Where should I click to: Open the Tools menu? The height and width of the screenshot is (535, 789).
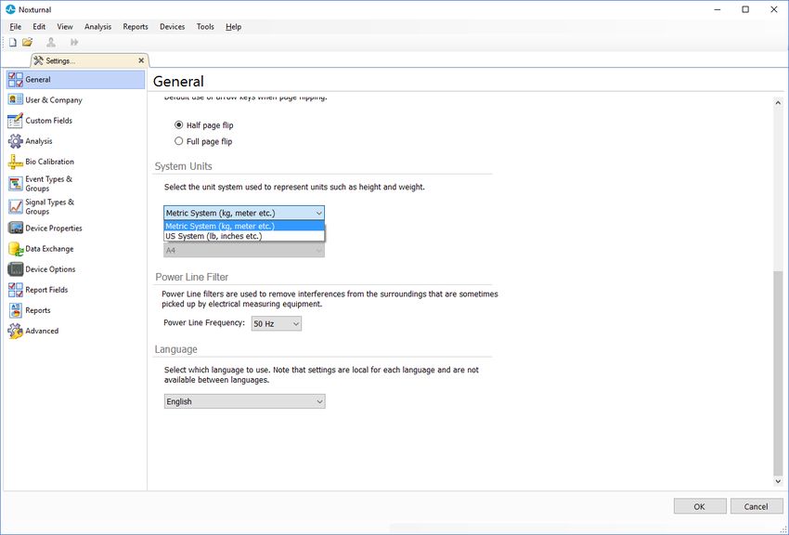tap(205, 27)
